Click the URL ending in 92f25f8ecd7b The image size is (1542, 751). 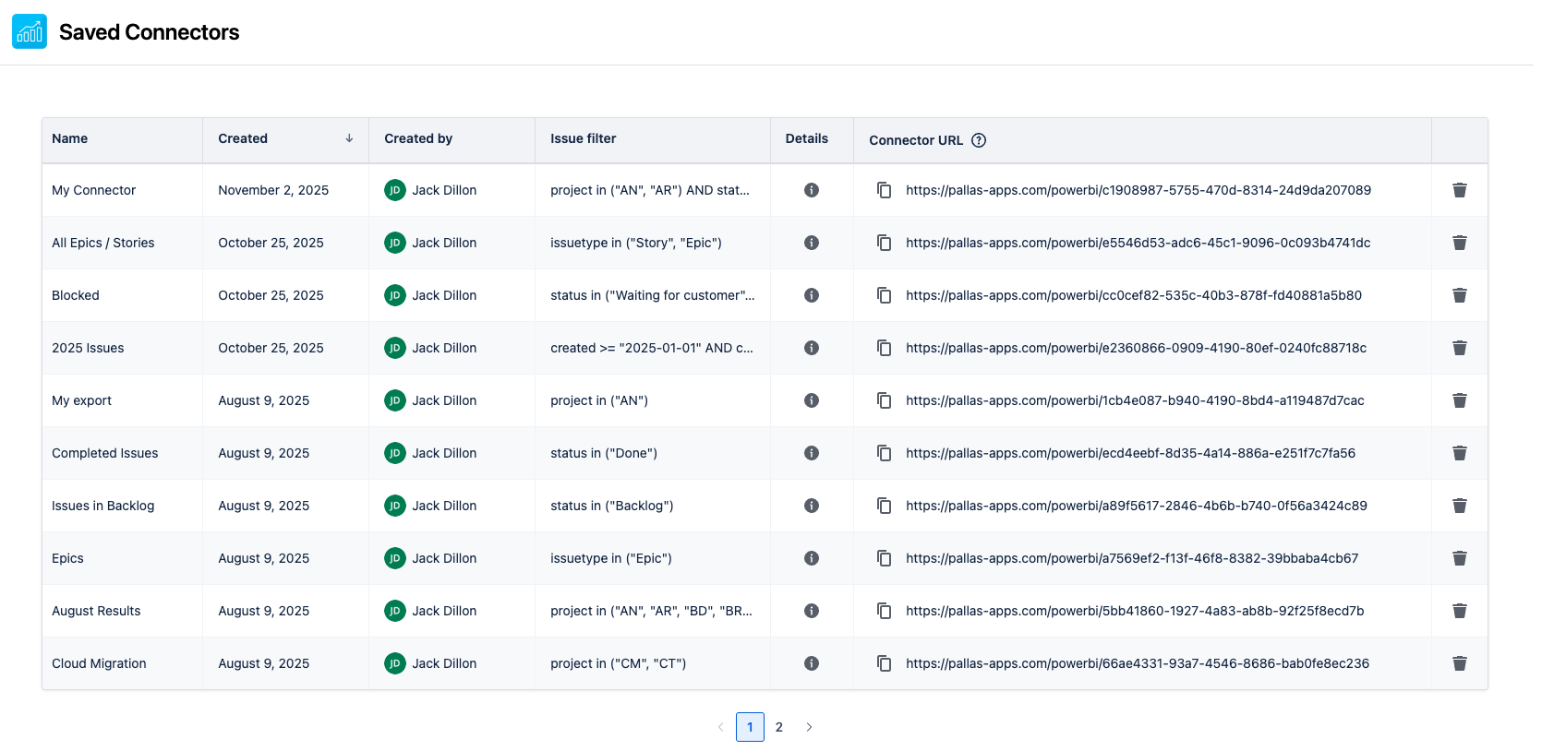1135,611
